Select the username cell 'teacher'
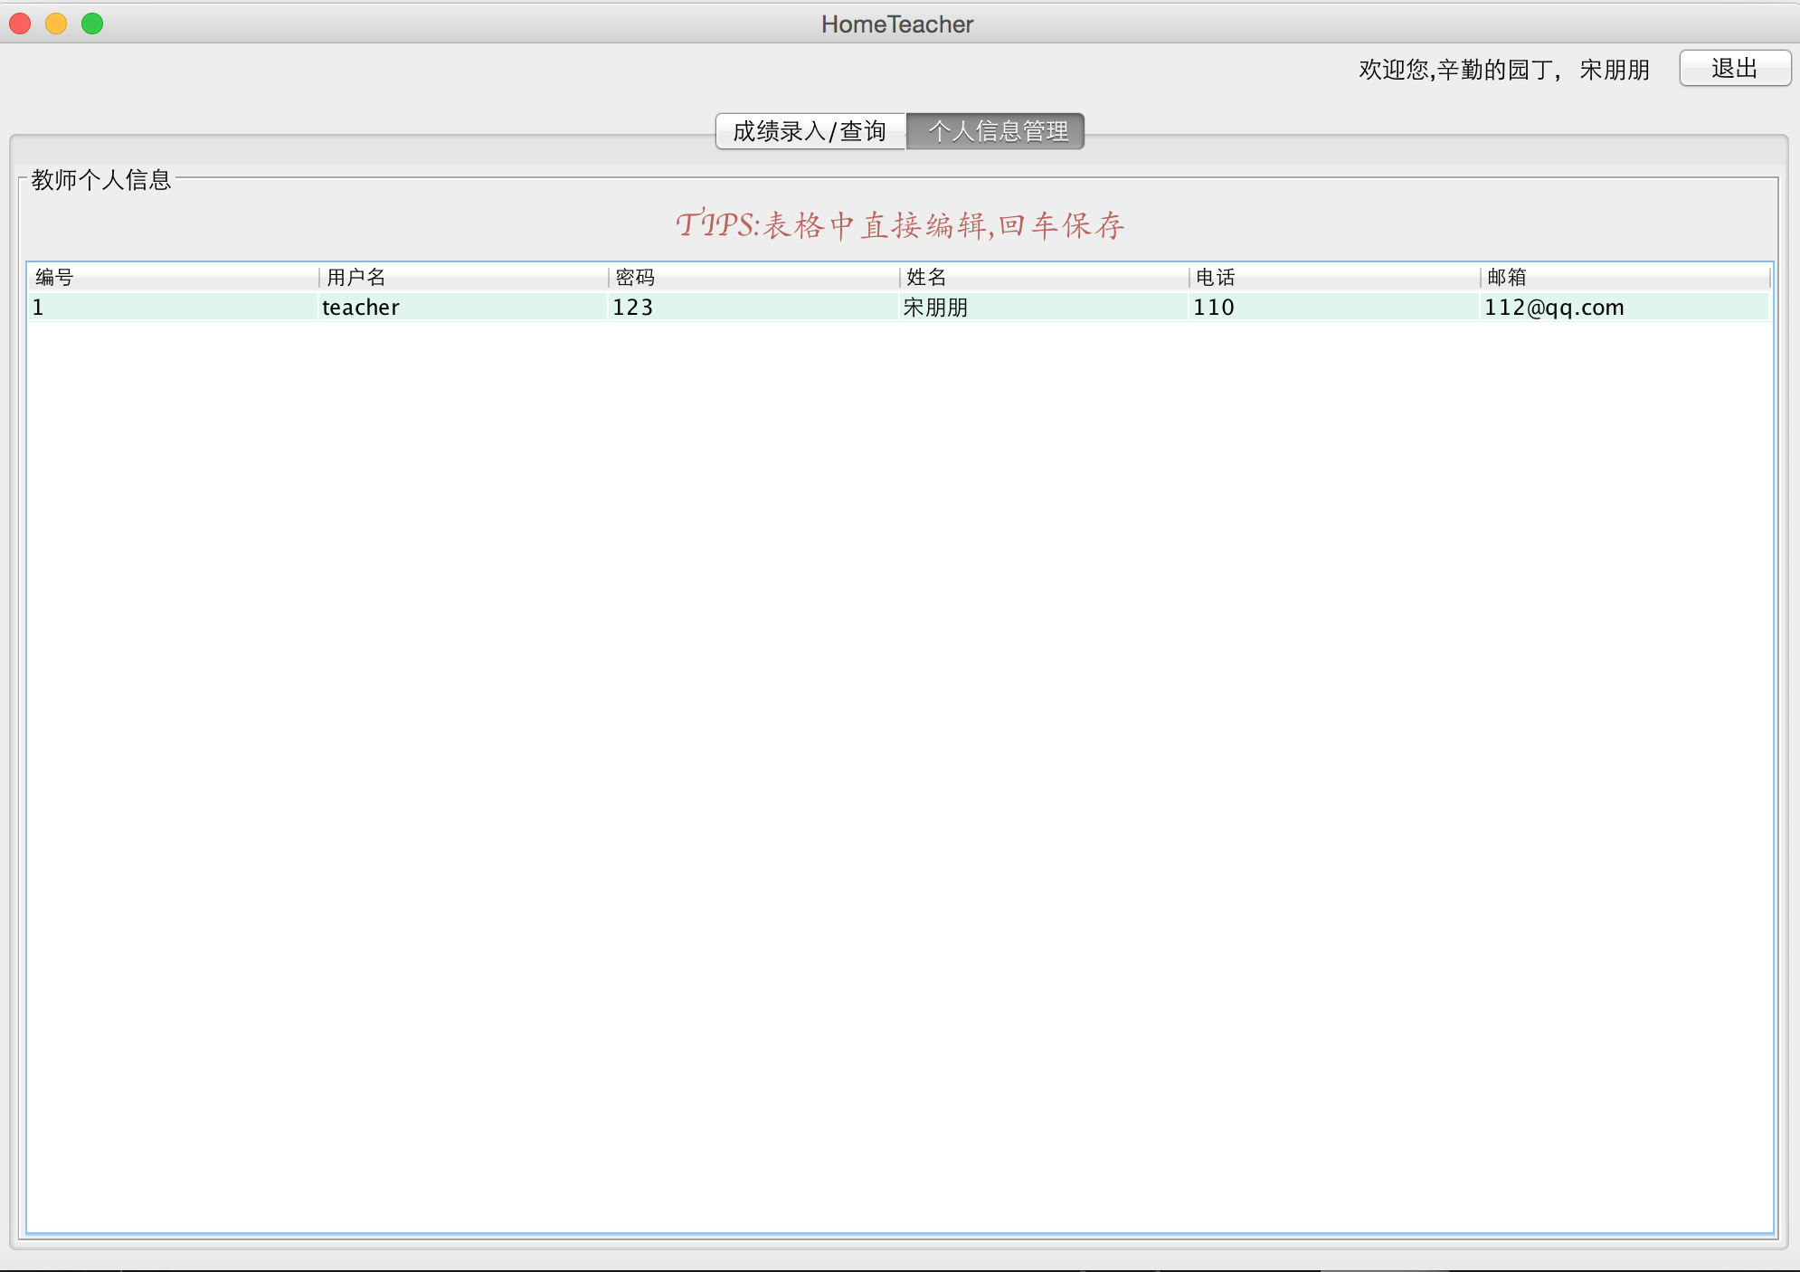This screenshot has width=1800, height=1272. (x=464, y=307)
